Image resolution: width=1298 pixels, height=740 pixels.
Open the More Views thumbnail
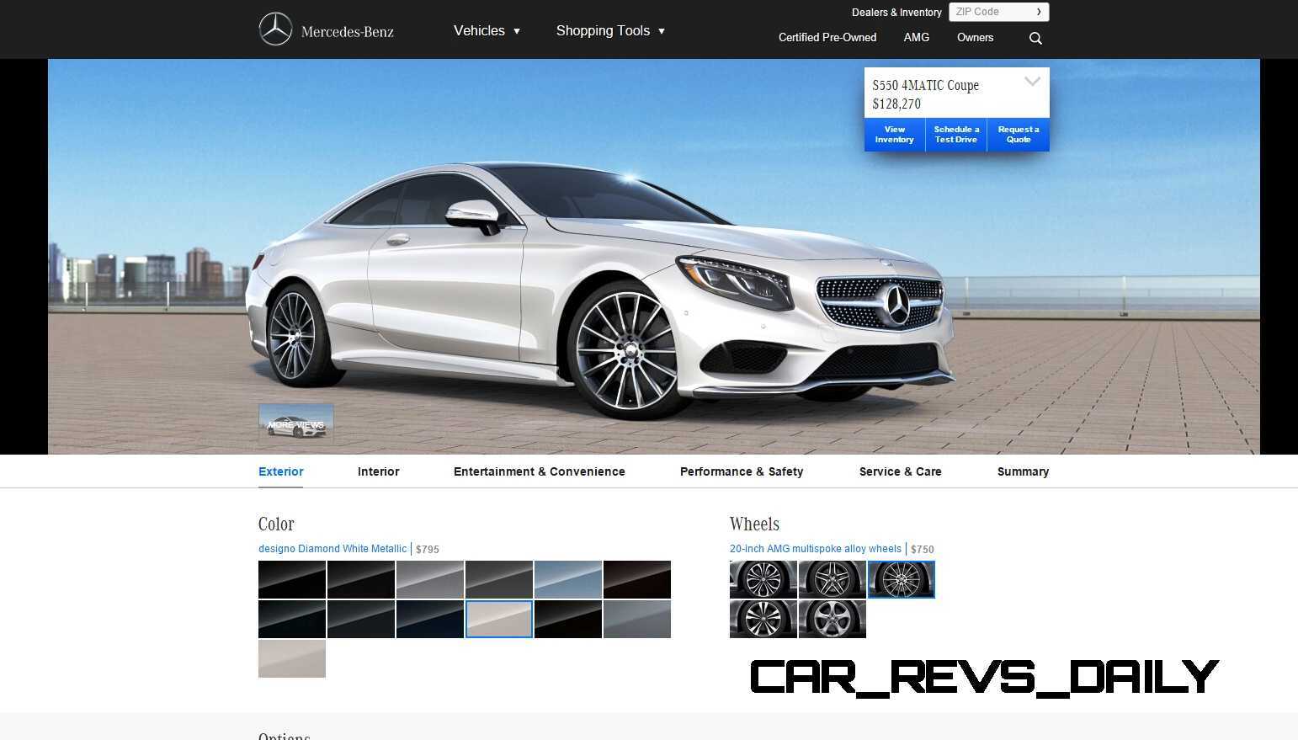(296, 423)
